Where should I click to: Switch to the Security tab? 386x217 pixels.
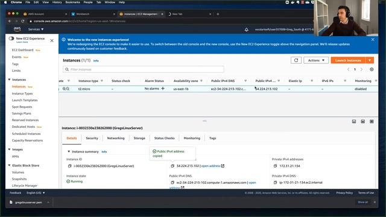[92, 138]
